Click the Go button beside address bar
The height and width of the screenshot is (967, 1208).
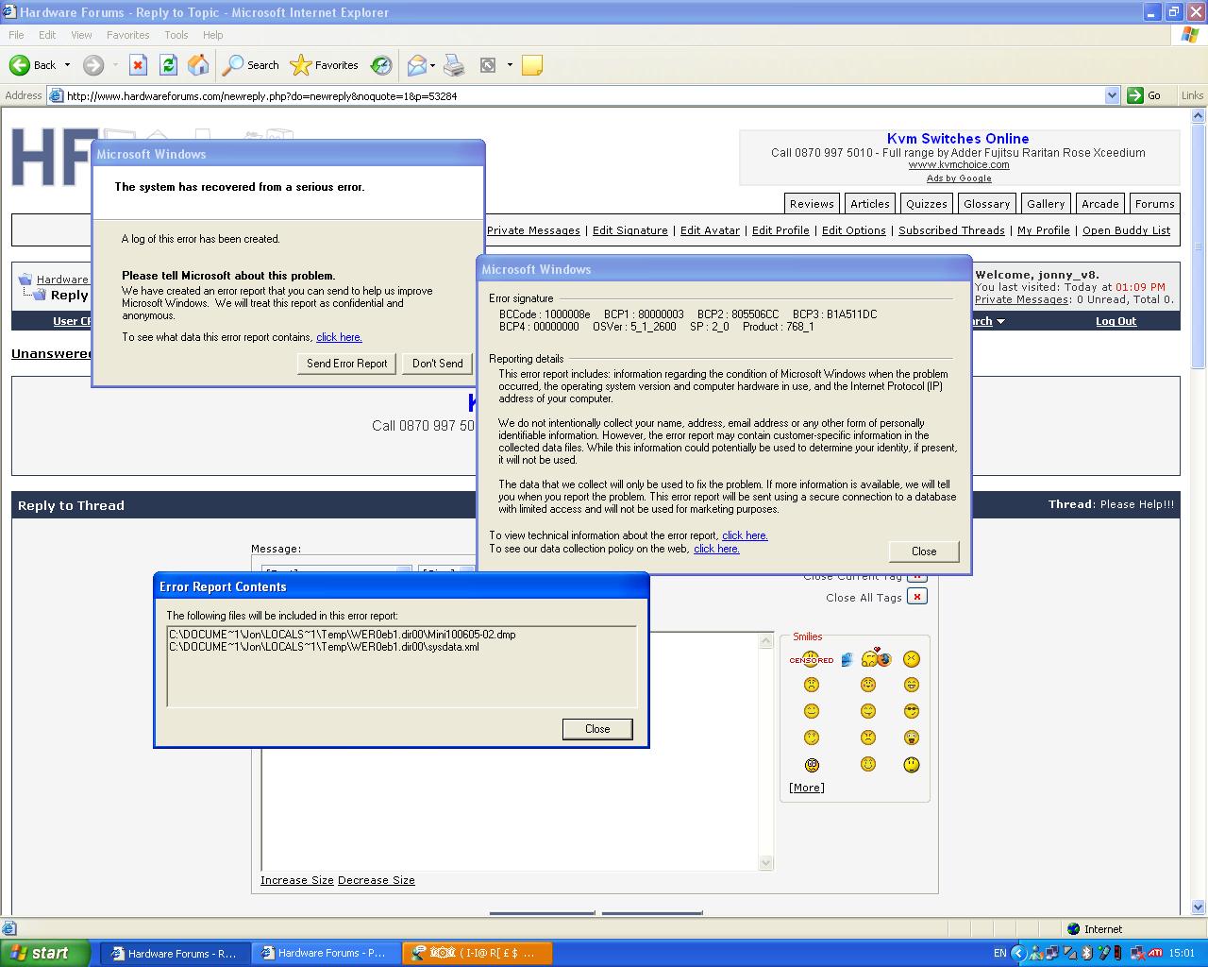pos(1146,95)
